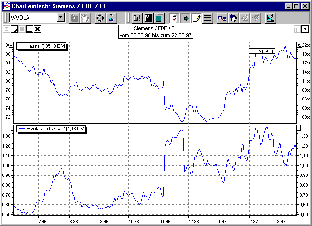Click the Wvola von Kassa legend label
This screenshot has width=312, height=226.
[x=51, y=129]
